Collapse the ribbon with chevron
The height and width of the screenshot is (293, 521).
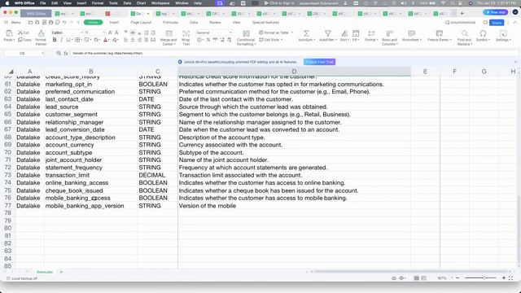tap(515, 22)
